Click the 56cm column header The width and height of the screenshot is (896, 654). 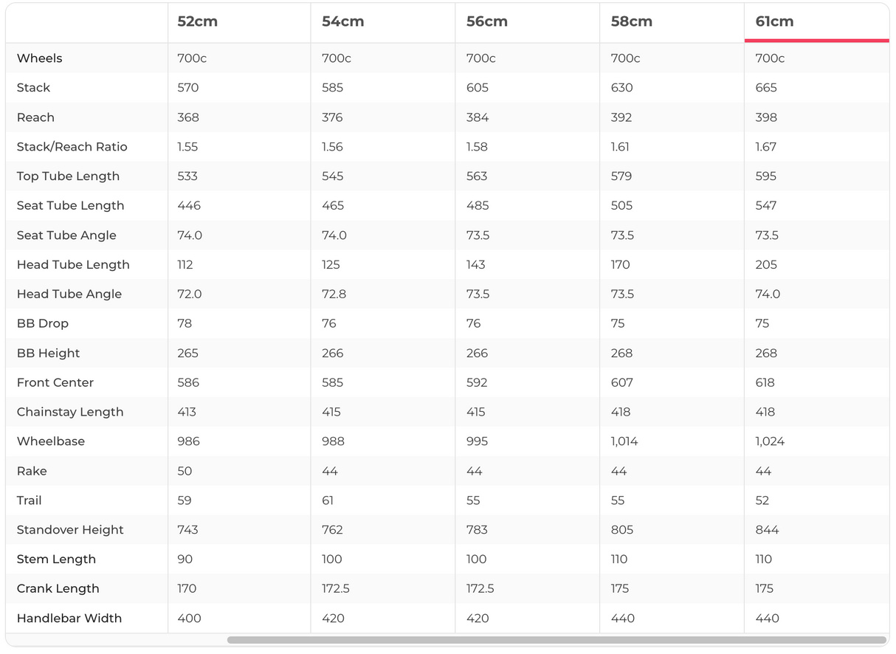(x=487, y=21)
